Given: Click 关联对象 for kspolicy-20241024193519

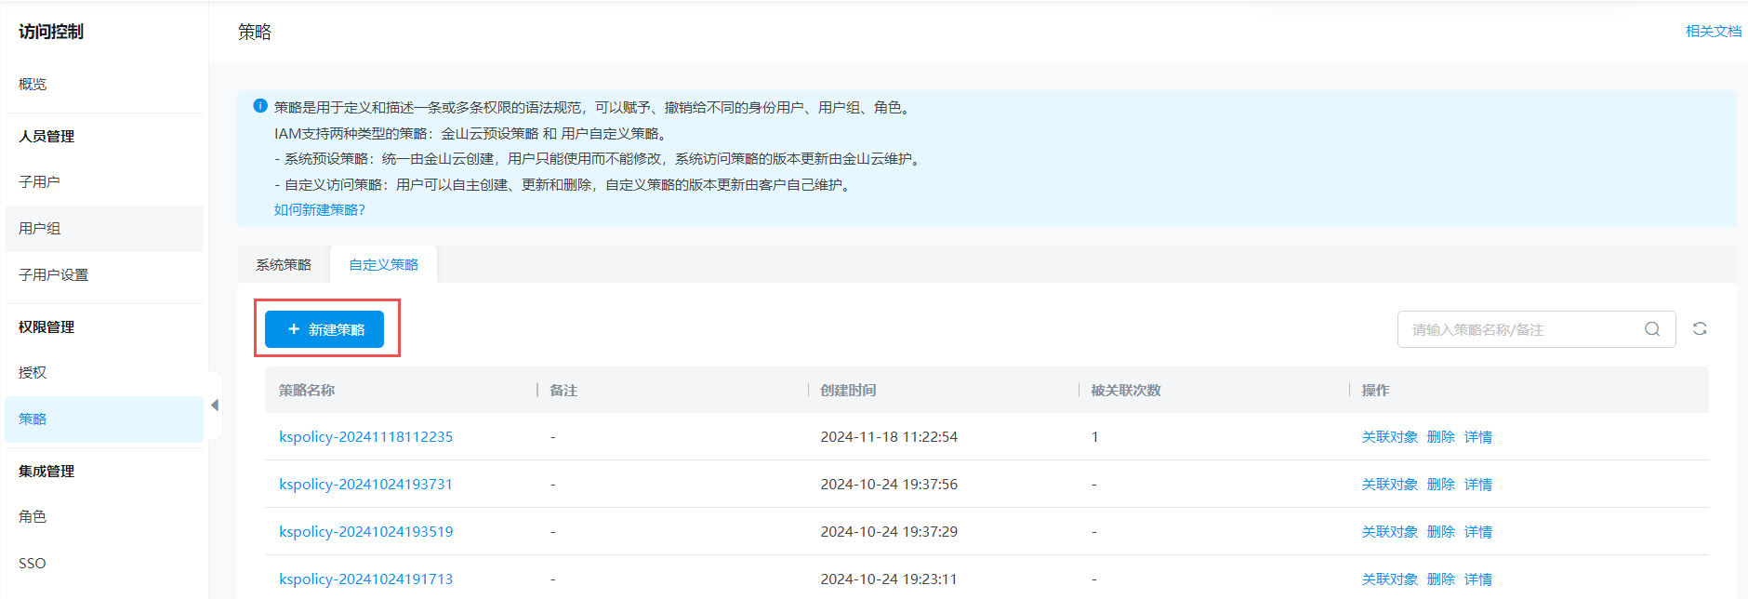Looking at the screenshot, I should click(x=1389, y=532).
